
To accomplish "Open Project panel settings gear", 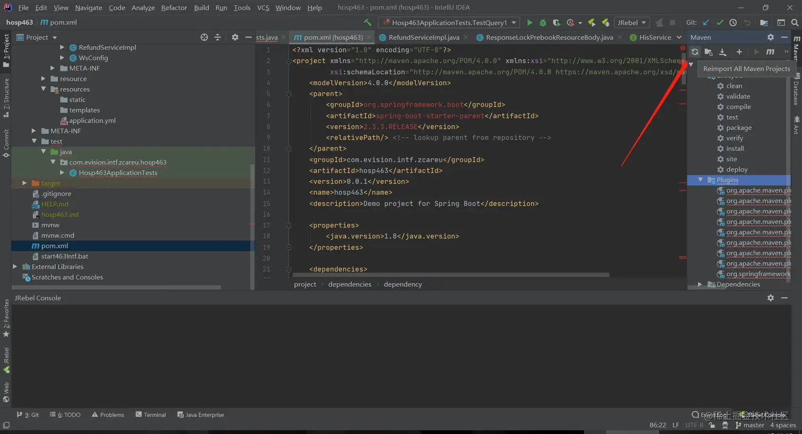I will point(235,37).
